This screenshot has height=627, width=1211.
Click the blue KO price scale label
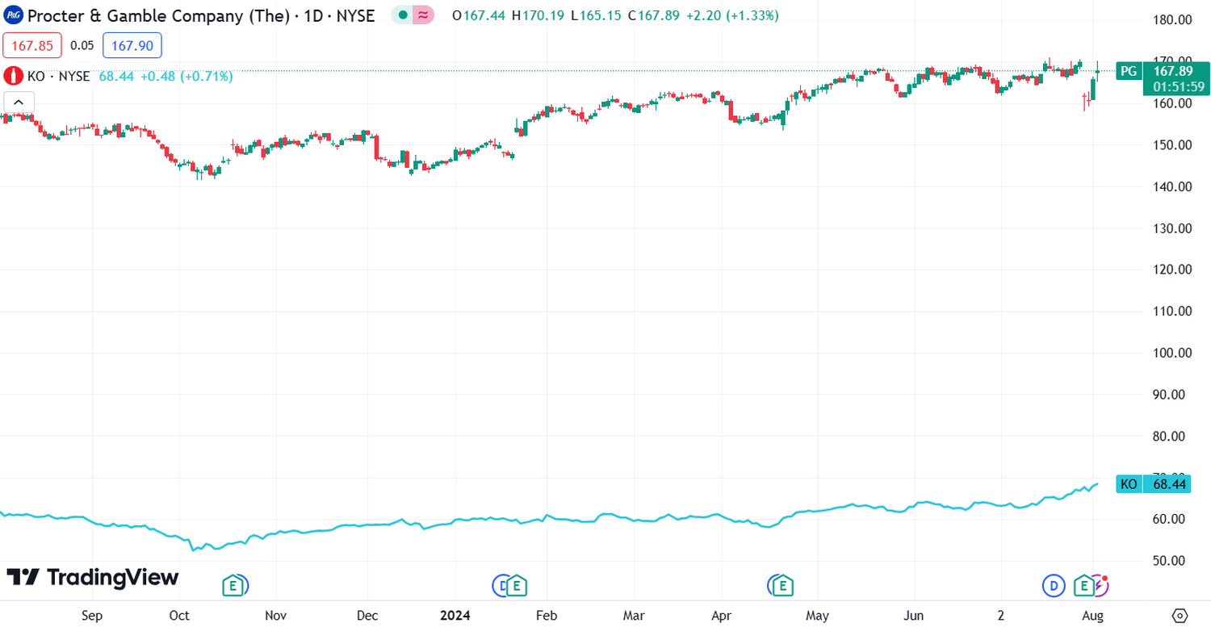(x=1129, y=484)
